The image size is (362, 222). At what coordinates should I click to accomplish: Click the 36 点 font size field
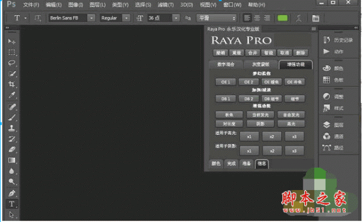tap(160, 18)
